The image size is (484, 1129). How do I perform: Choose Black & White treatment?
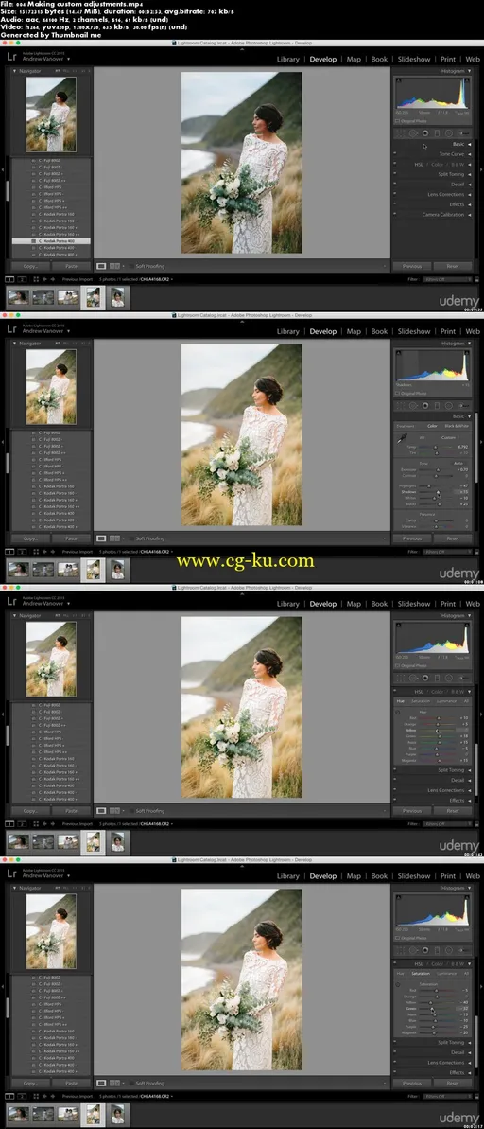coord(457,426)
